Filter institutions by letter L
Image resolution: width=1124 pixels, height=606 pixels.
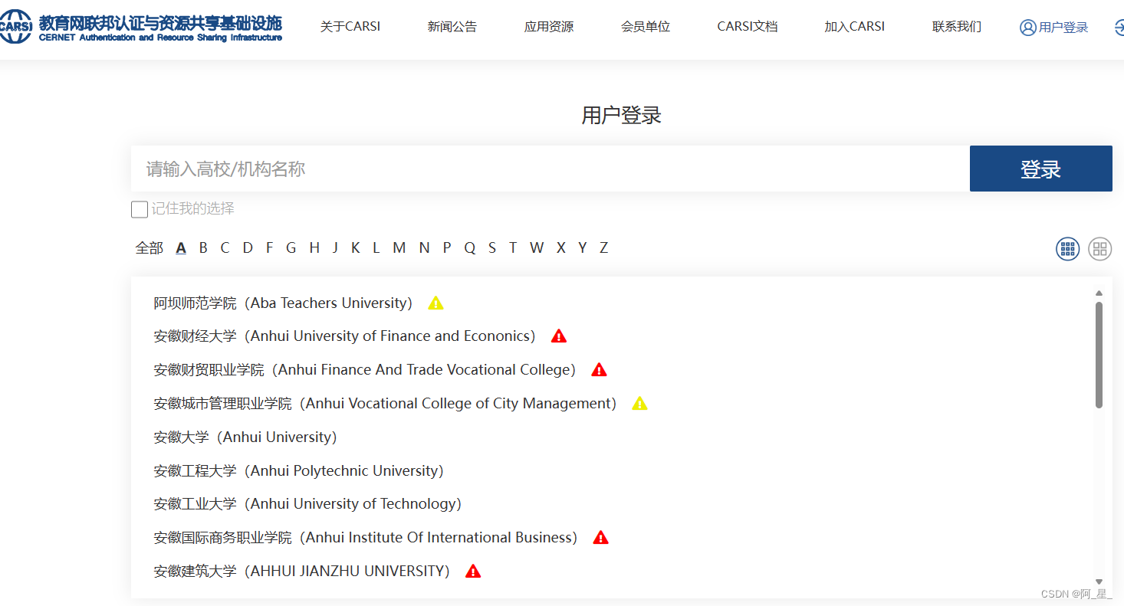click(x=376, y=247)
